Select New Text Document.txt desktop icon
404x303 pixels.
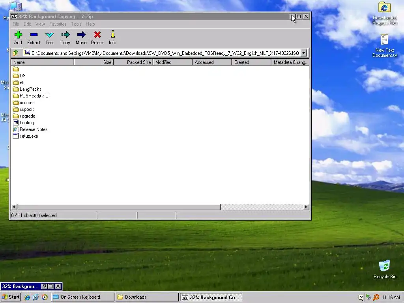click(x=385, y=46)
